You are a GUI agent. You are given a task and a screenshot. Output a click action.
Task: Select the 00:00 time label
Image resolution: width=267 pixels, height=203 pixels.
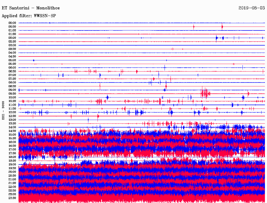click(12, 23)
